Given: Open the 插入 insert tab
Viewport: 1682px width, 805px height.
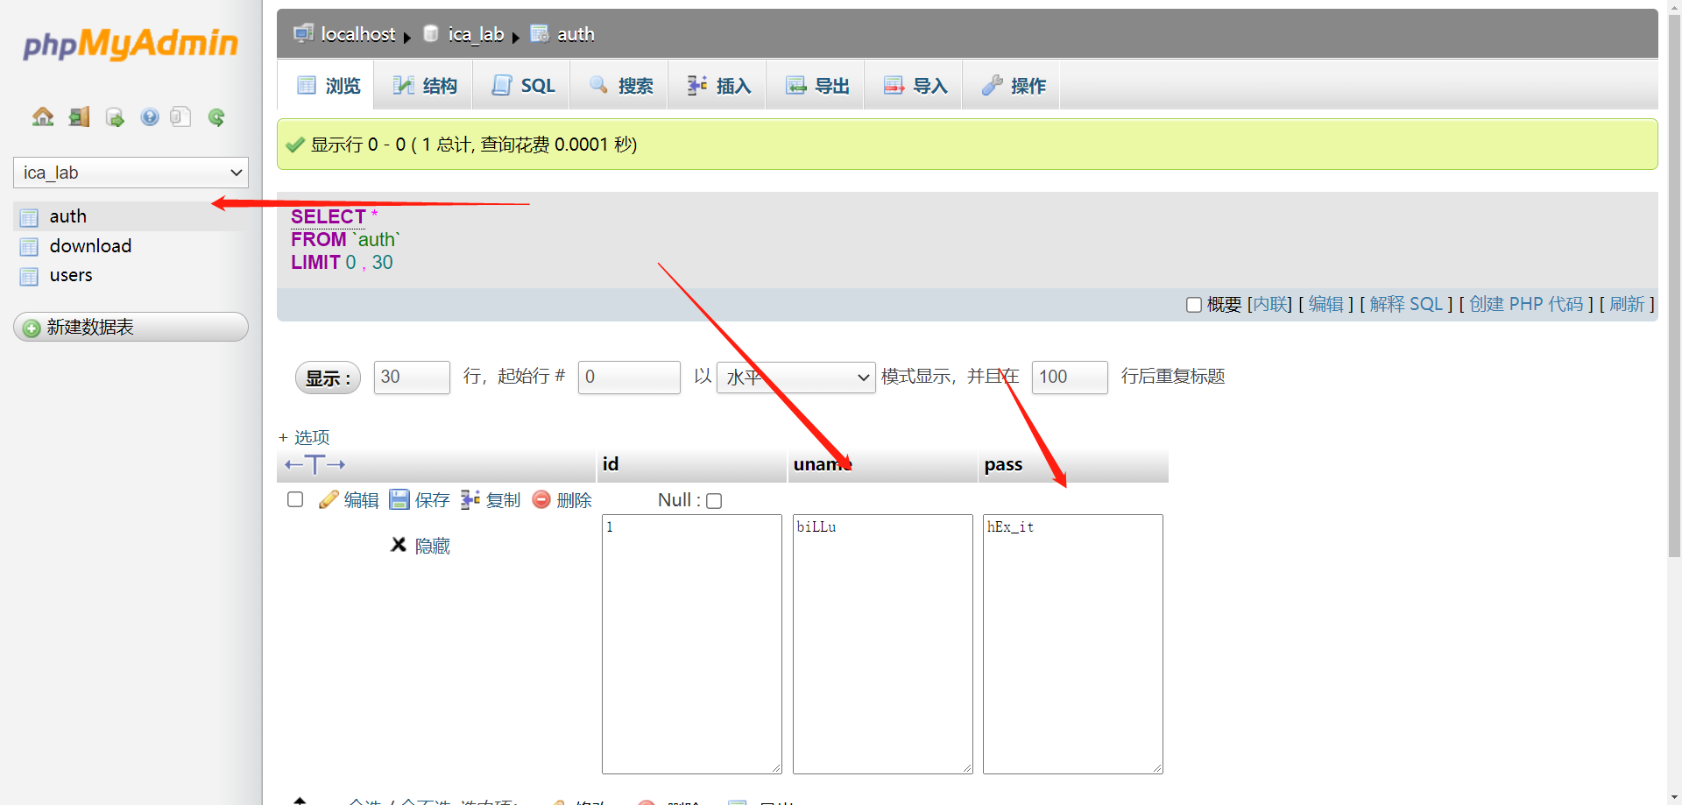Looking at the screenshot, I should click(x=719, y=85).
